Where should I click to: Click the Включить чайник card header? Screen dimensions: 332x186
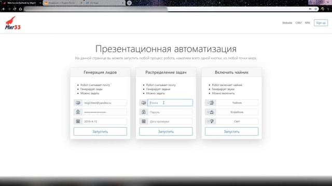tap(232, 72)
